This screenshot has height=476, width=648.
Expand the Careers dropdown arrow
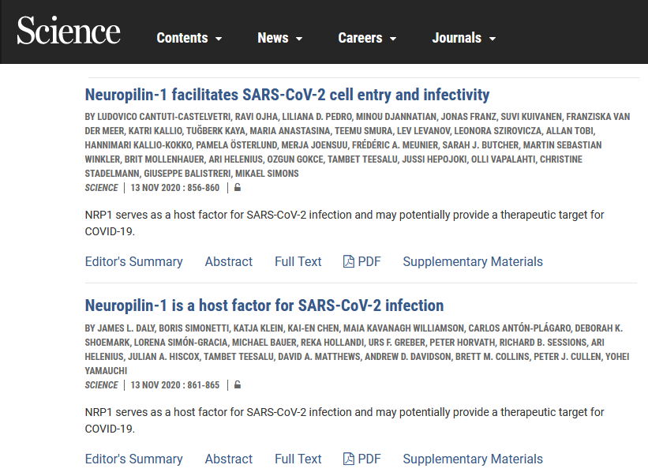pos(393,39)
